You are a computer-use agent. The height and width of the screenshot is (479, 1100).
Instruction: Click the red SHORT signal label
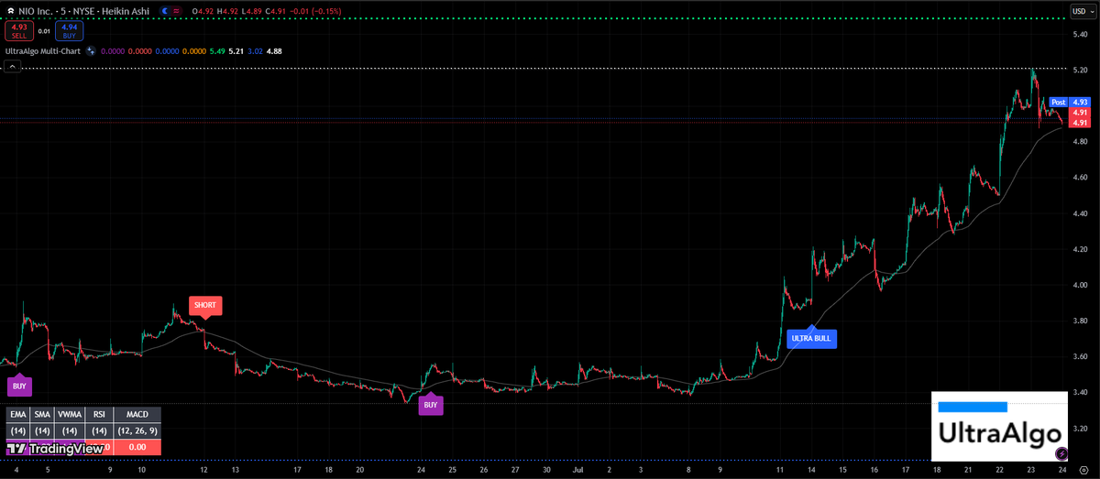[x=204, y=305]
